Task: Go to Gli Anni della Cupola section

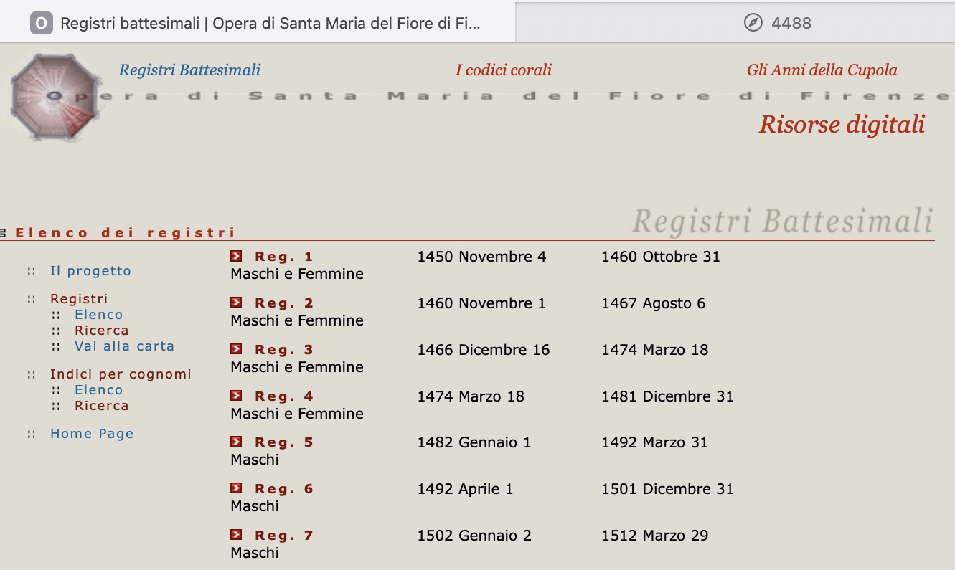Action: [822, 70]
